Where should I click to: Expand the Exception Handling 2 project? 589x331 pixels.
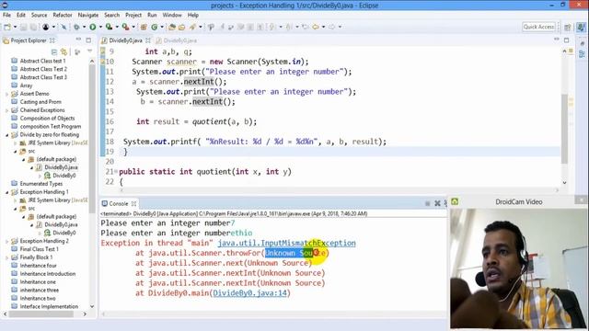click(x=6, y=241)
